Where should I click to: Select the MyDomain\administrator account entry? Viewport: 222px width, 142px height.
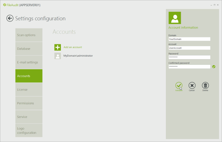point(78,56)
